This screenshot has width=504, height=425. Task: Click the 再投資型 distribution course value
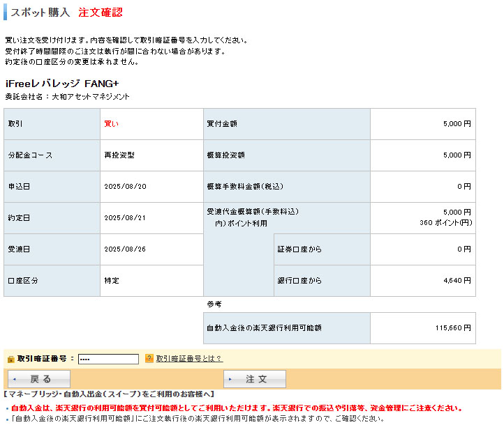(119, 155)
